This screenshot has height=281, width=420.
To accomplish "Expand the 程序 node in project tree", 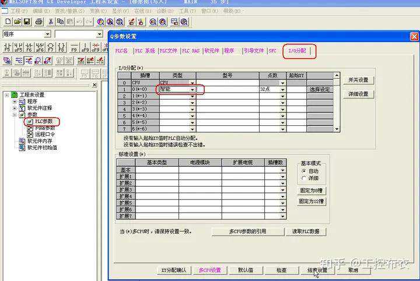I will (15, 101).
